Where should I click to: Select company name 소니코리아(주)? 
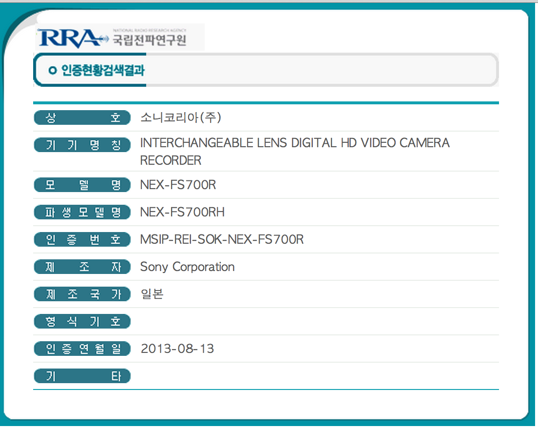[181, 118]
